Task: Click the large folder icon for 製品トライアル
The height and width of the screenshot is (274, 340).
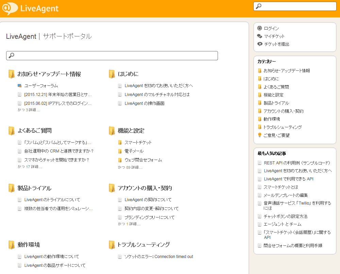Action: pos(11,188)
